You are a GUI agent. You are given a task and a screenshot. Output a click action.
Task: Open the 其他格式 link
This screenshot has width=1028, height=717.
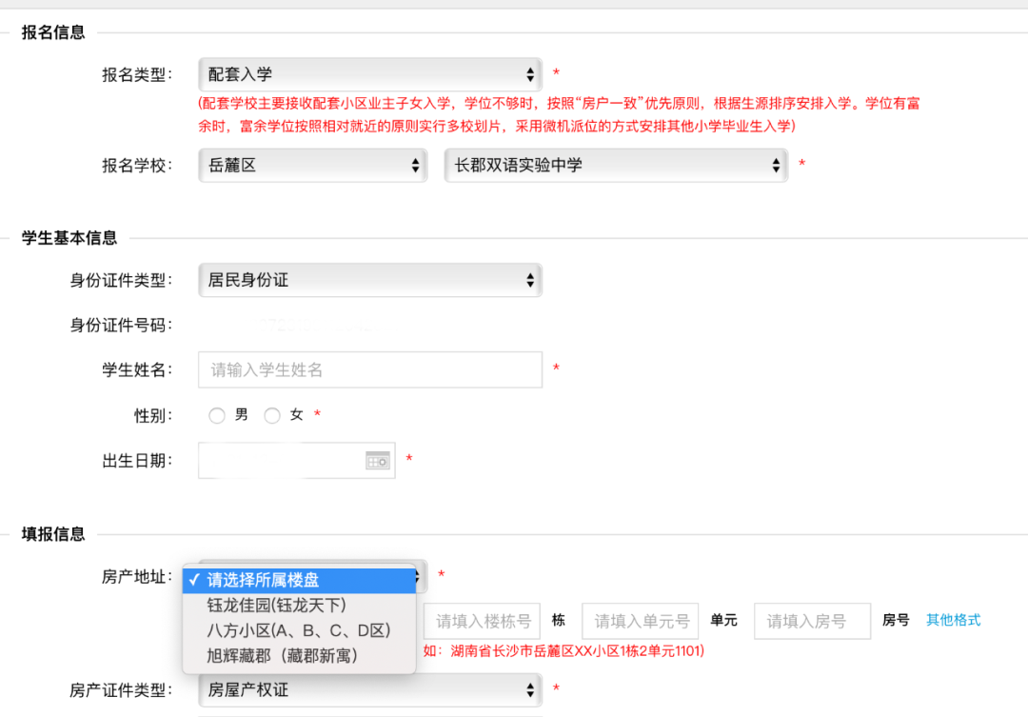953,620
